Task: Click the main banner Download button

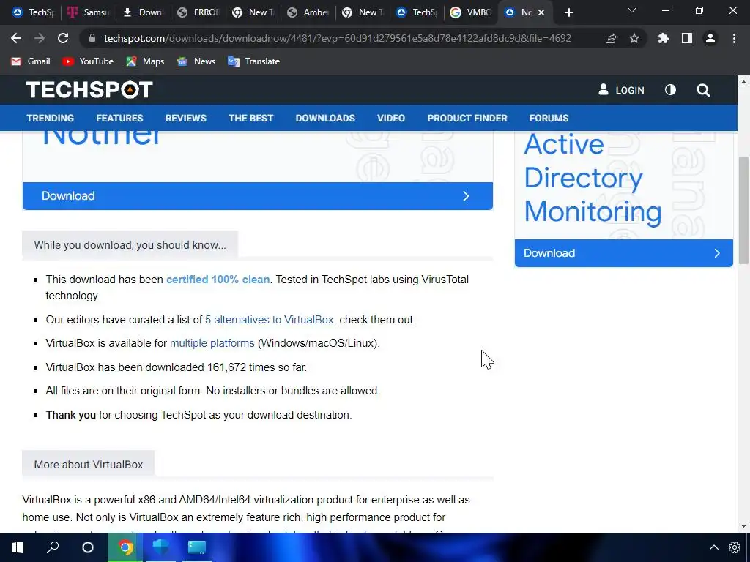Action: (x=257, y=196)
